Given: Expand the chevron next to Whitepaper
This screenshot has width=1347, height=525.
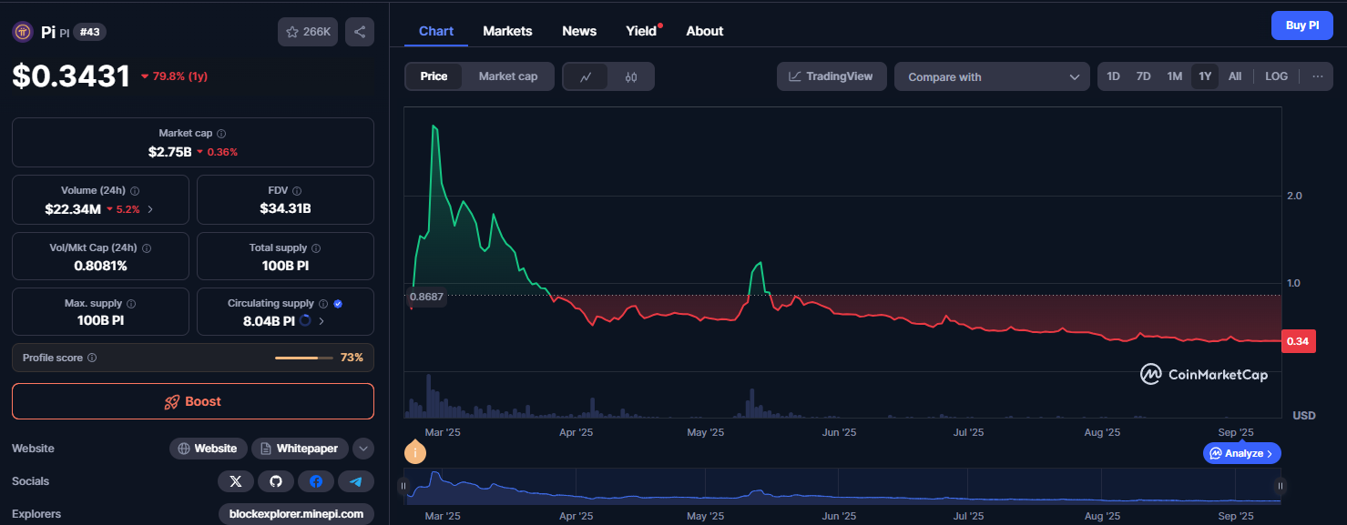Looking at the screenshot, I should 362,448.
